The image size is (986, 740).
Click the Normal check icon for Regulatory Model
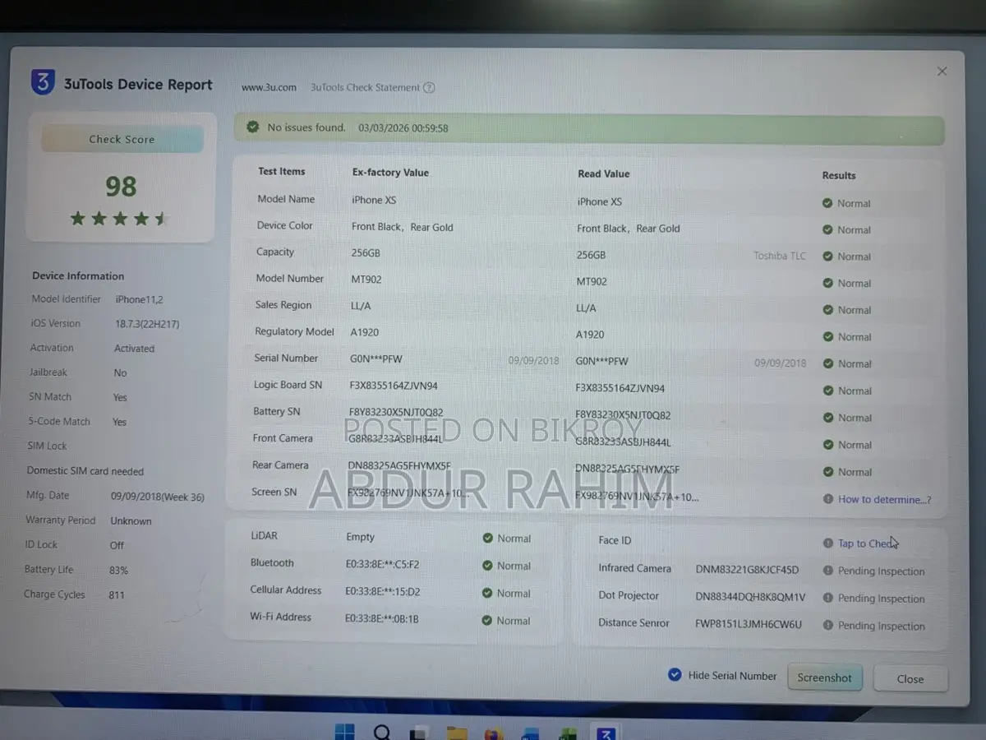tap(827, 336)
